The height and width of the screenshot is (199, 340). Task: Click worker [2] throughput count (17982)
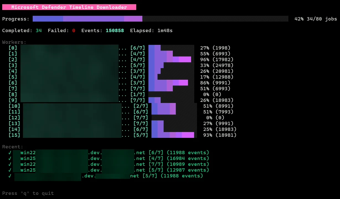pos(223,59)
